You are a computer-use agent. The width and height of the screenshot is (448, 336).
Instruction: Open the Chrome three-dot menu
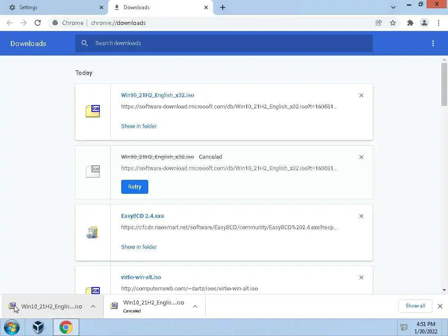438,23
